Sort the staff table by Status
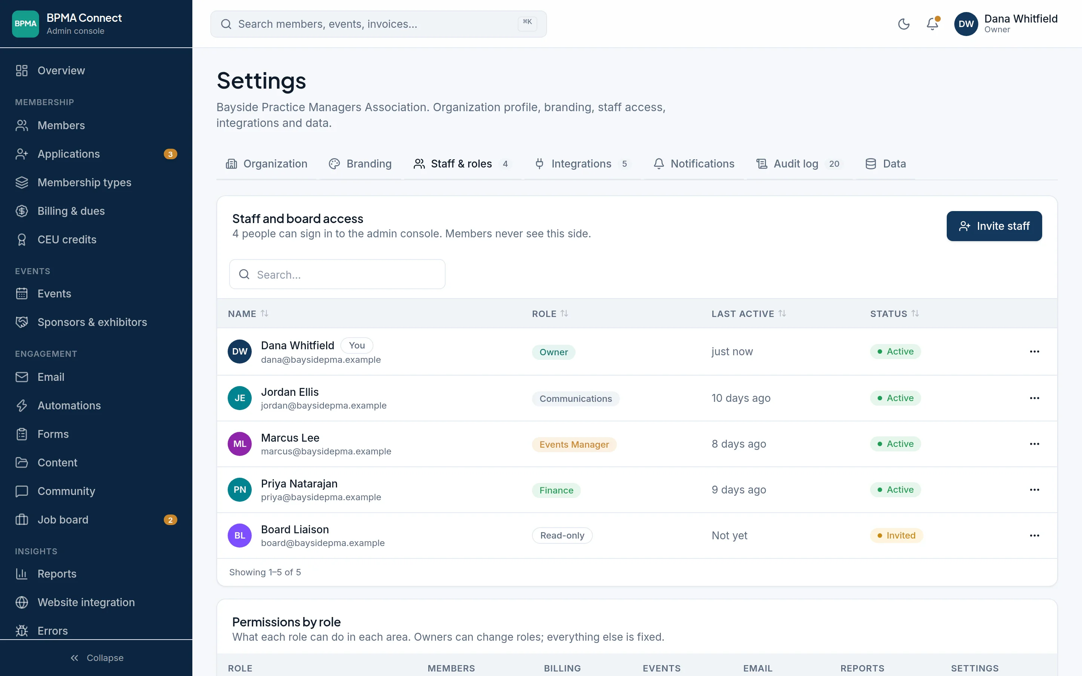The height and width of the screenshot is (676, 1082). click(894, 314)
